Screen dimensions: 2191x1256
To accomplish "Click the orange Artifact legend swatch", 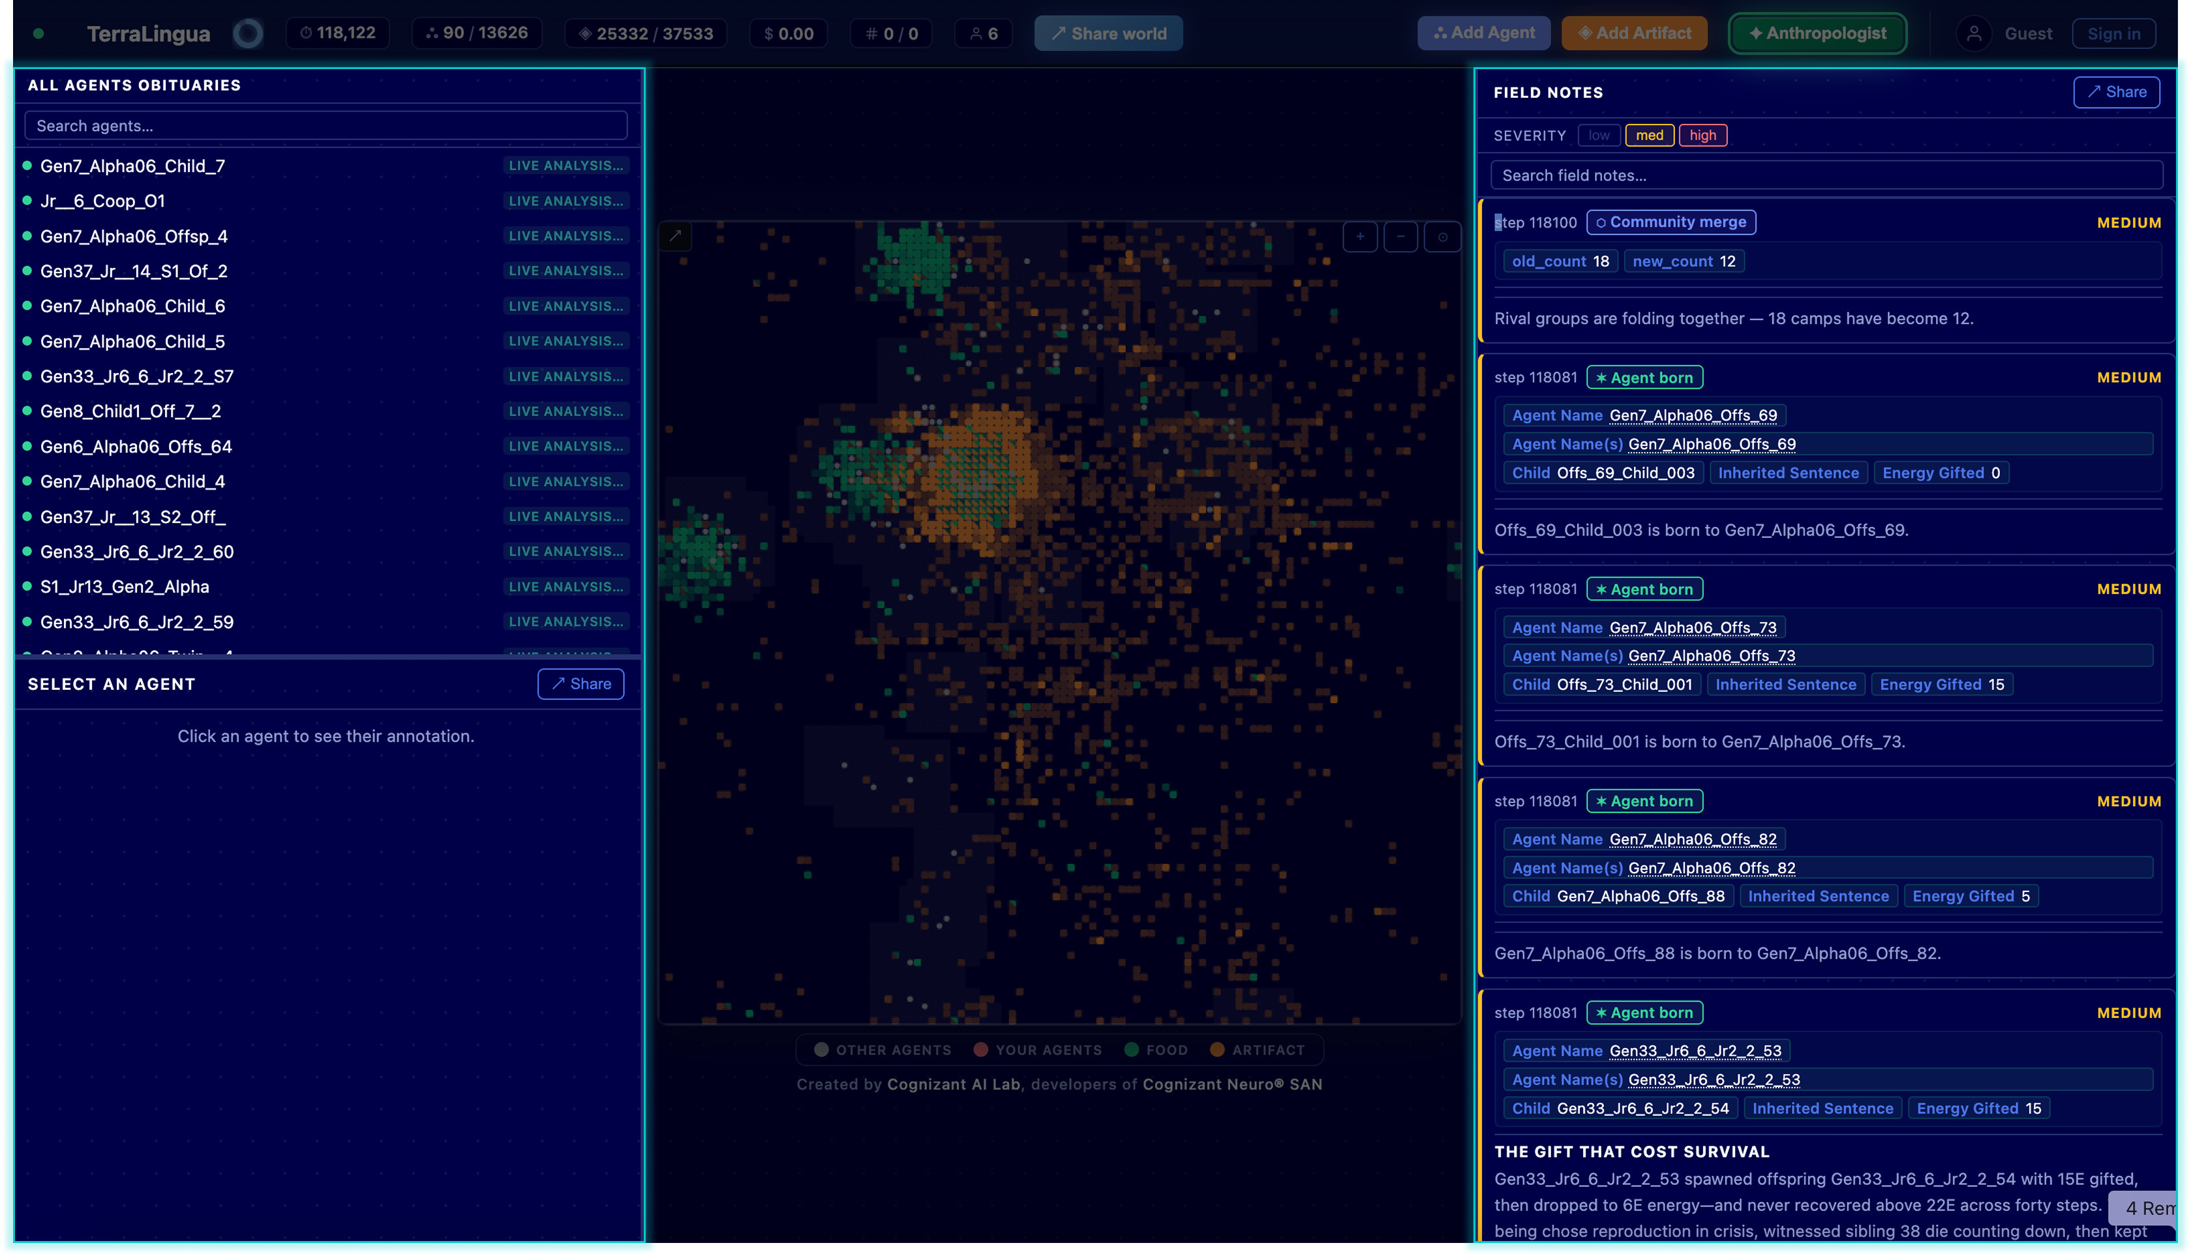I will [1216, 1050].
